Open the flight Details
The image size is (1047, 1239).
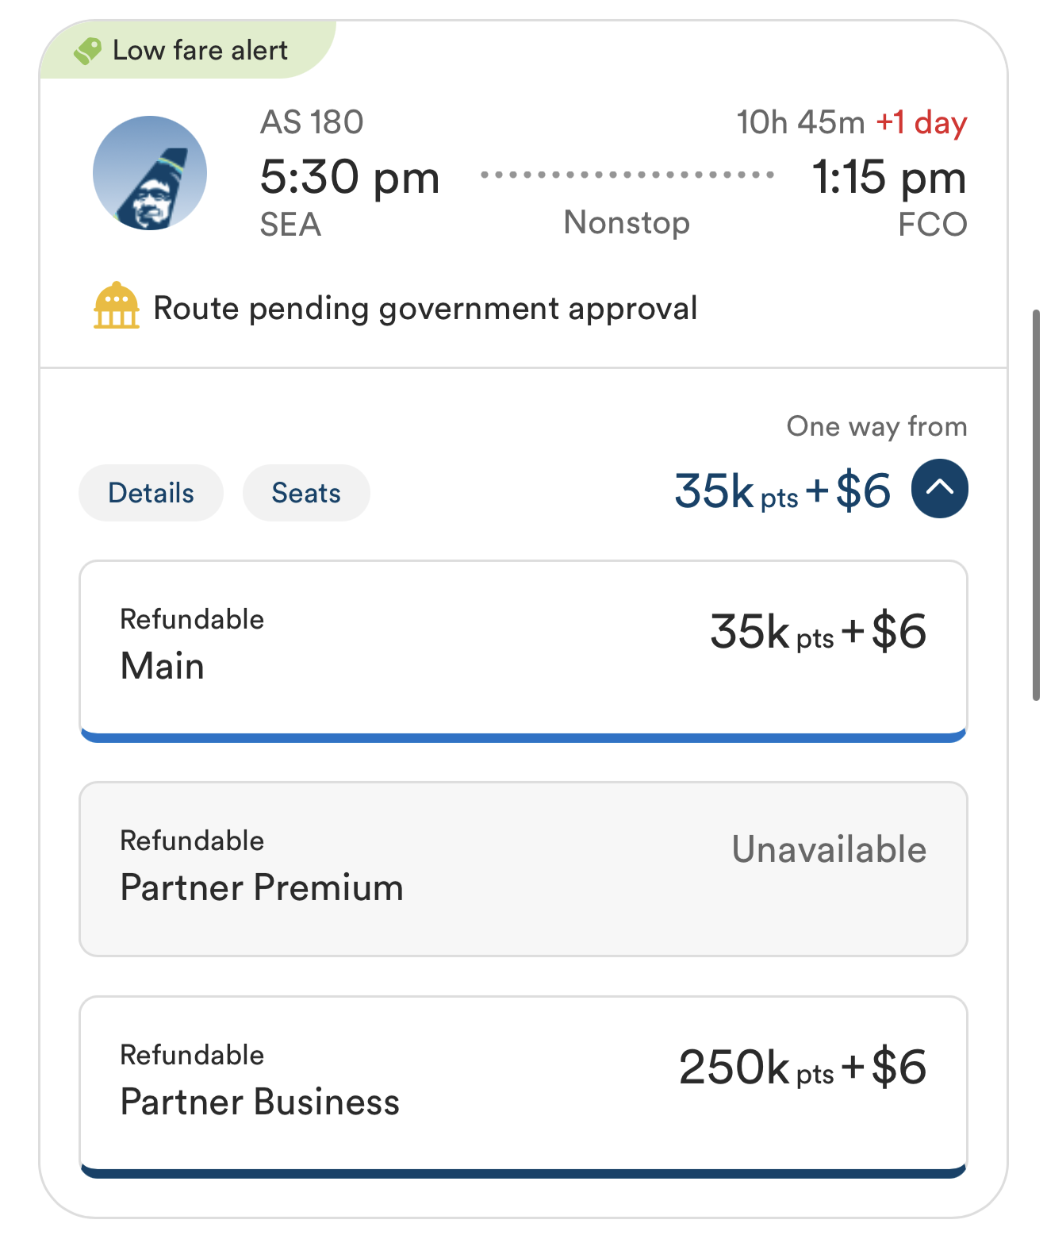151,493
